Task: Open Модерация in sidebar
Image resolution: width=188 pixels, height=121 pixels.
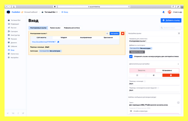Action: (x=13, y=24)
